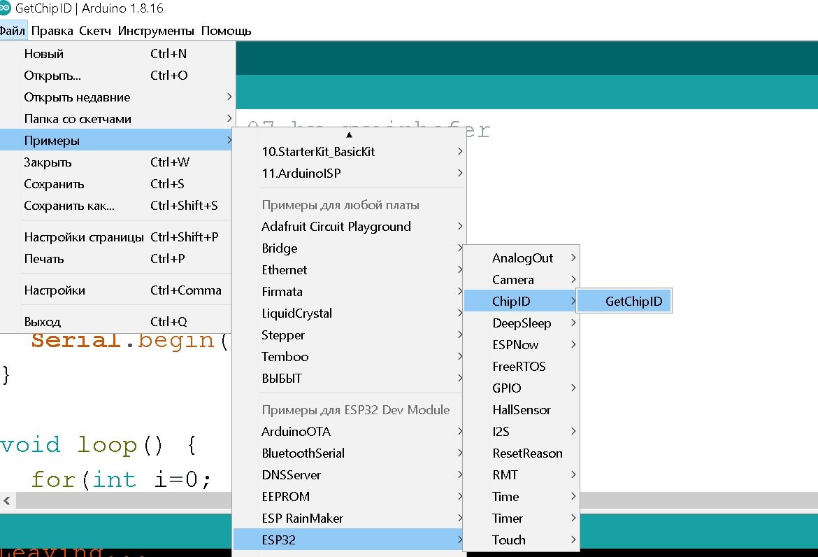Expand the Папка со скетчами submenu
Viewport: 818px width, 557px height.
point(116,119)
